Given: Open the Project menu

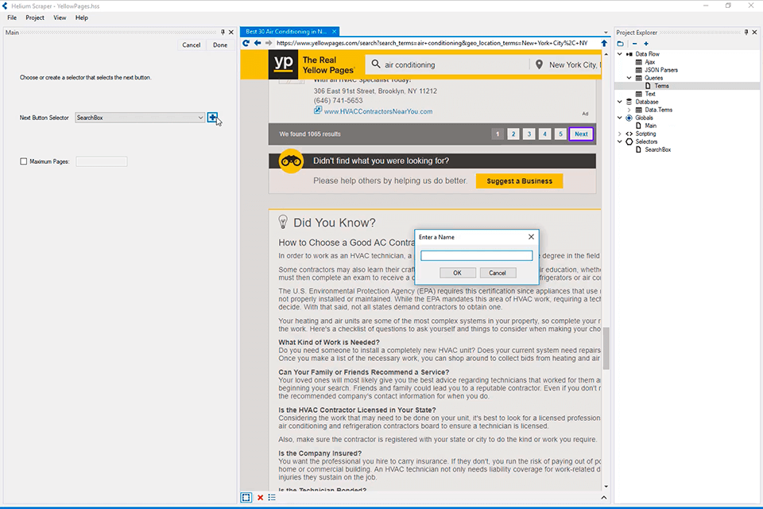Looking at the screenshot, I should point(34,17).
